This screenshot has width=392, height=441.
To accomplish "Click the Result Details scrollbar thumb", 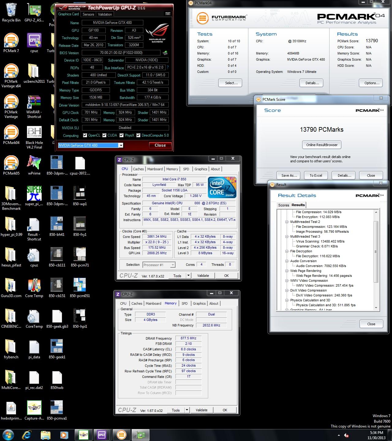I will click(x=376, y=252).
